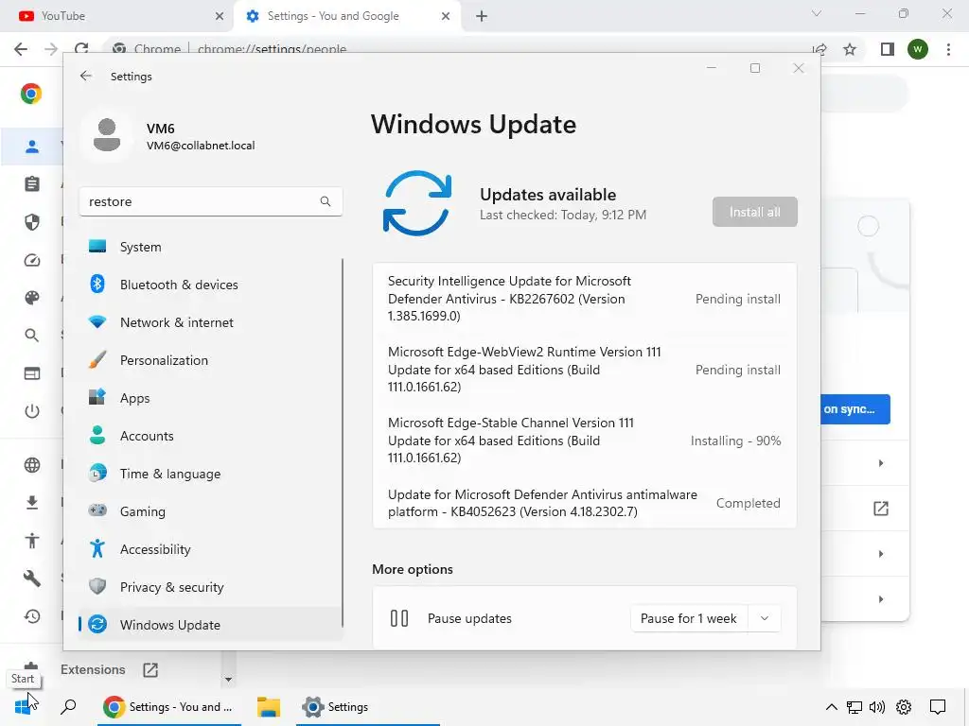Open Time & language settings
This screenshot has width=969, height=726.
pyautogui.click(x=210, y=474)
